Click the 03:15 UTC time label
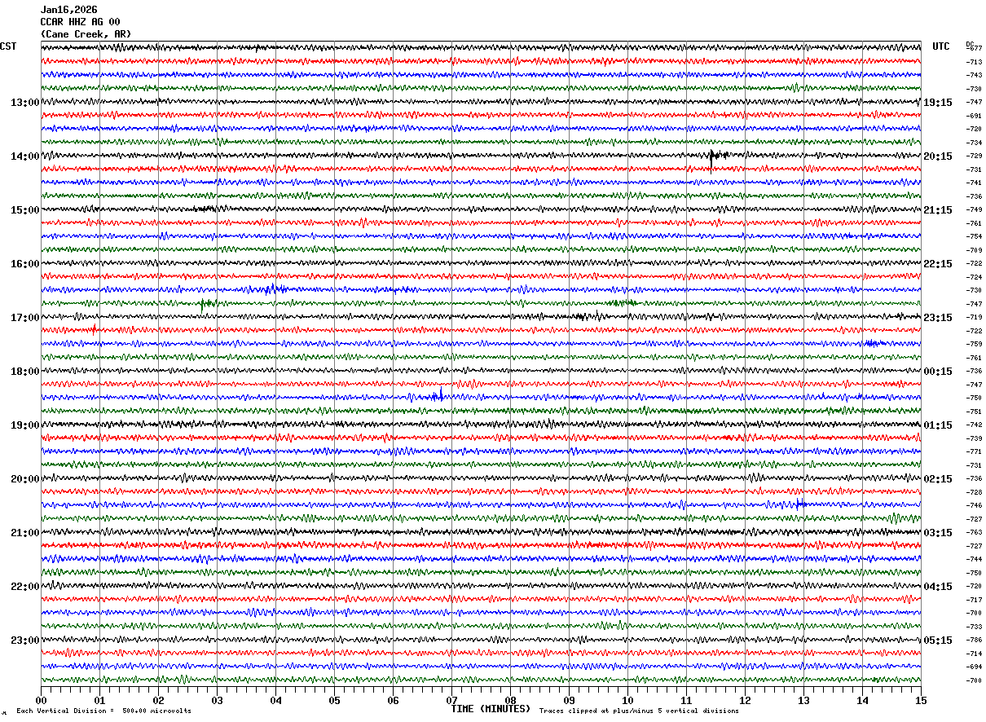This screenshot has width=986, height=722. click(938, 533)
